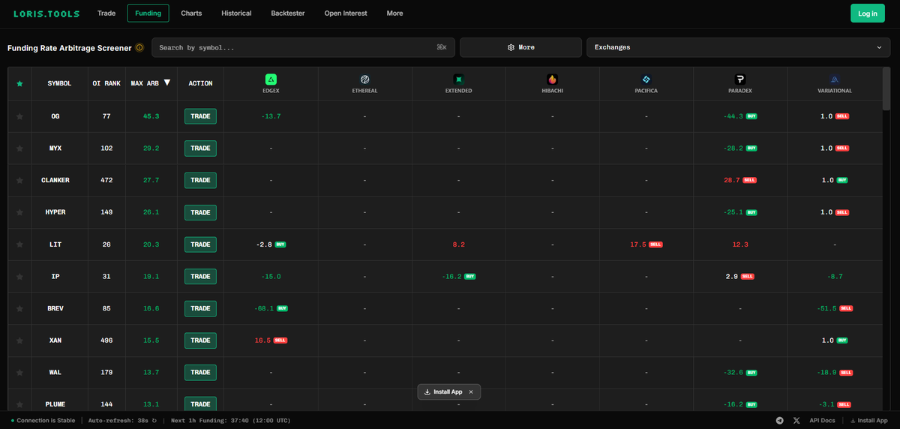Click TRADE button for LIT row

pyautogui.click(x=200, y=244)
